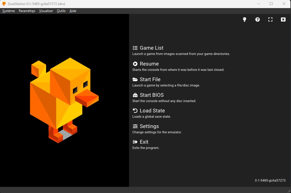Open the Paramètres menu
The height and width of the screenshot is (193, 291).
[x=27, y=11]
